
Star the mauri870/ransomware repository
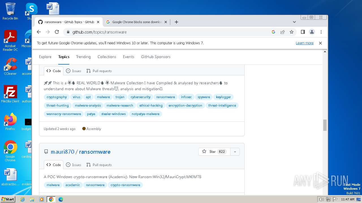(x=214, y=152)
